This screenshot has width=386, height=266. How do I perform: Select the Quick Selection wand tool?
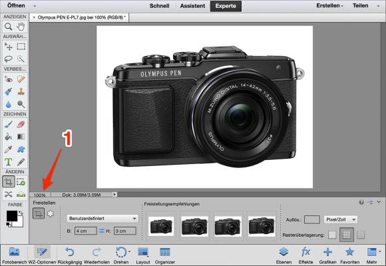(21, 59)
